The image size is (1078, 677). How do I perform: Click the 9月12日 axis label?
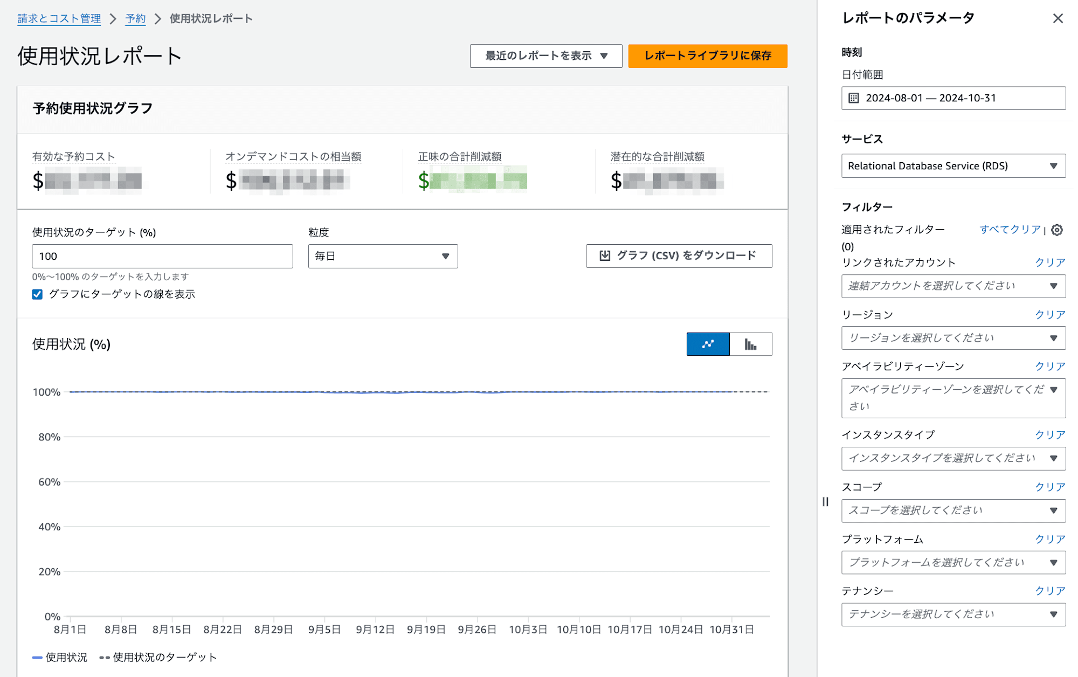(x=375, y=630)
